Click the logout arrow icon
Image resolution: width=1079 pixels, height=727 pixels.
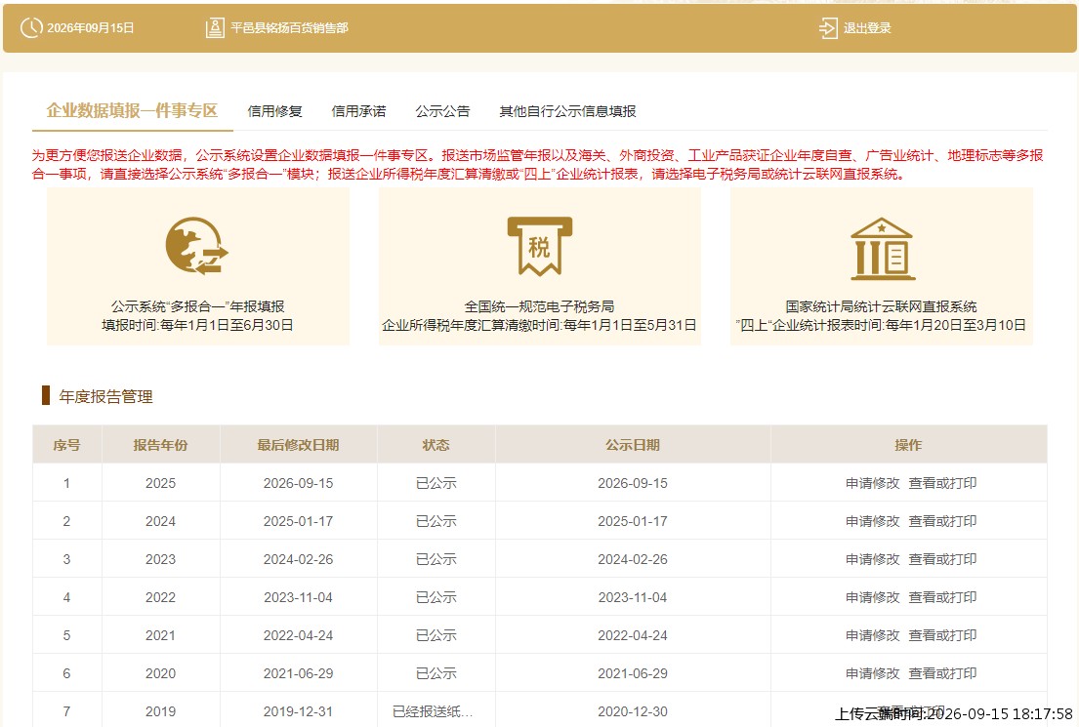pos(828,28)
